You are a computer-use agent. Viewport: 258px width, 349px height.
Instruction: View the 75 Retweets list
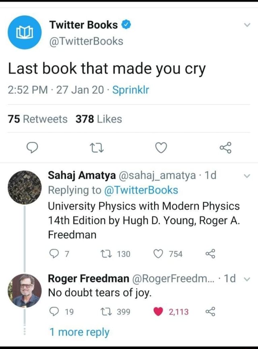point(37,119)
